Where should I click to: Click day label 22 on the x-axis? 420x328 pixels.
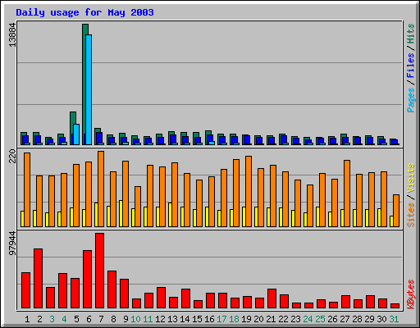[x=283, y=319]
